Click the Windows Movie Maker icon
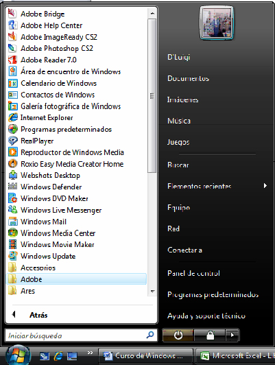Image resolution: width=275 pixels, height=365 pixels. point(12,244)
